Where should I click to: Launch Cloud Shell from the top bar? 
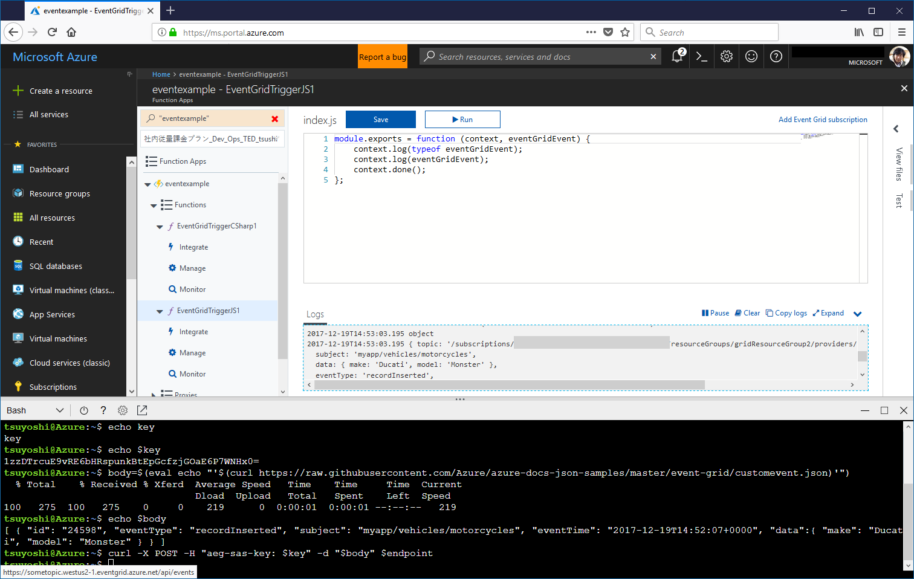point(702,56)
